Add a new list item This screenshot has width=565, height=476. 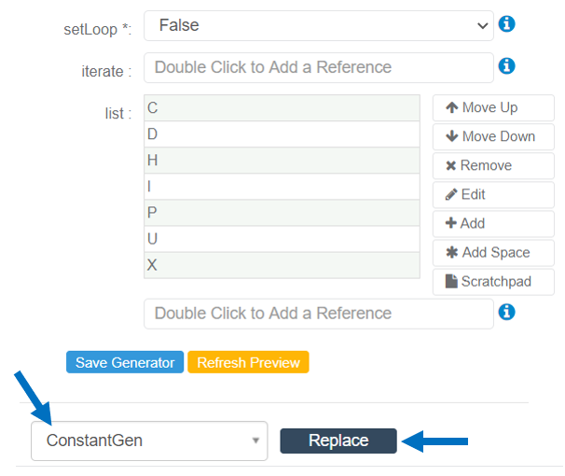pyautogui.click(x=493, y=223)
